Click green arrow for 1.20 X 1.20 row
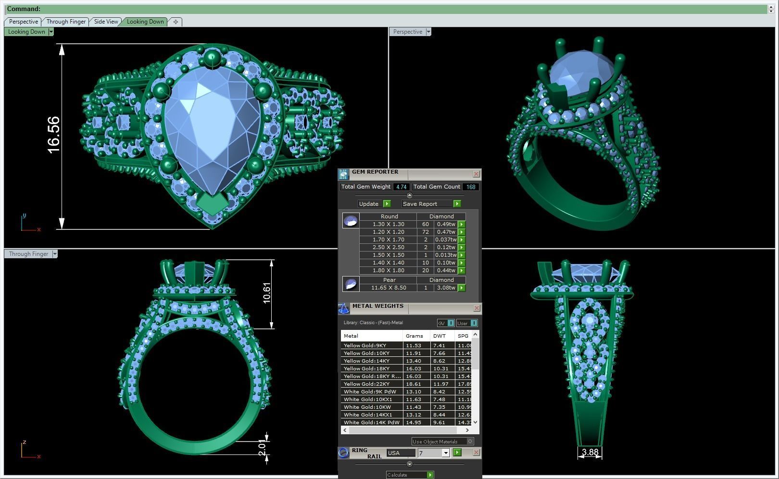Image resolution: width=779 pixels, height=479 pixels. (462, 232)
